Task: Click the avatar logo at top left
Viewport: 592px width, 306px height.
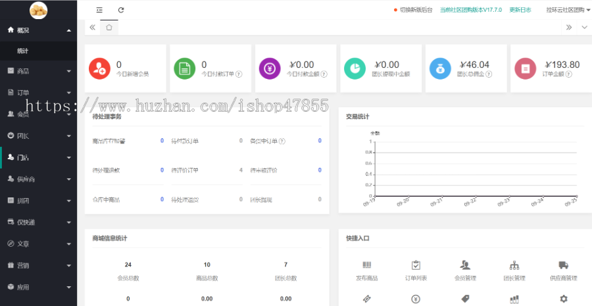Action: (39, 11)
